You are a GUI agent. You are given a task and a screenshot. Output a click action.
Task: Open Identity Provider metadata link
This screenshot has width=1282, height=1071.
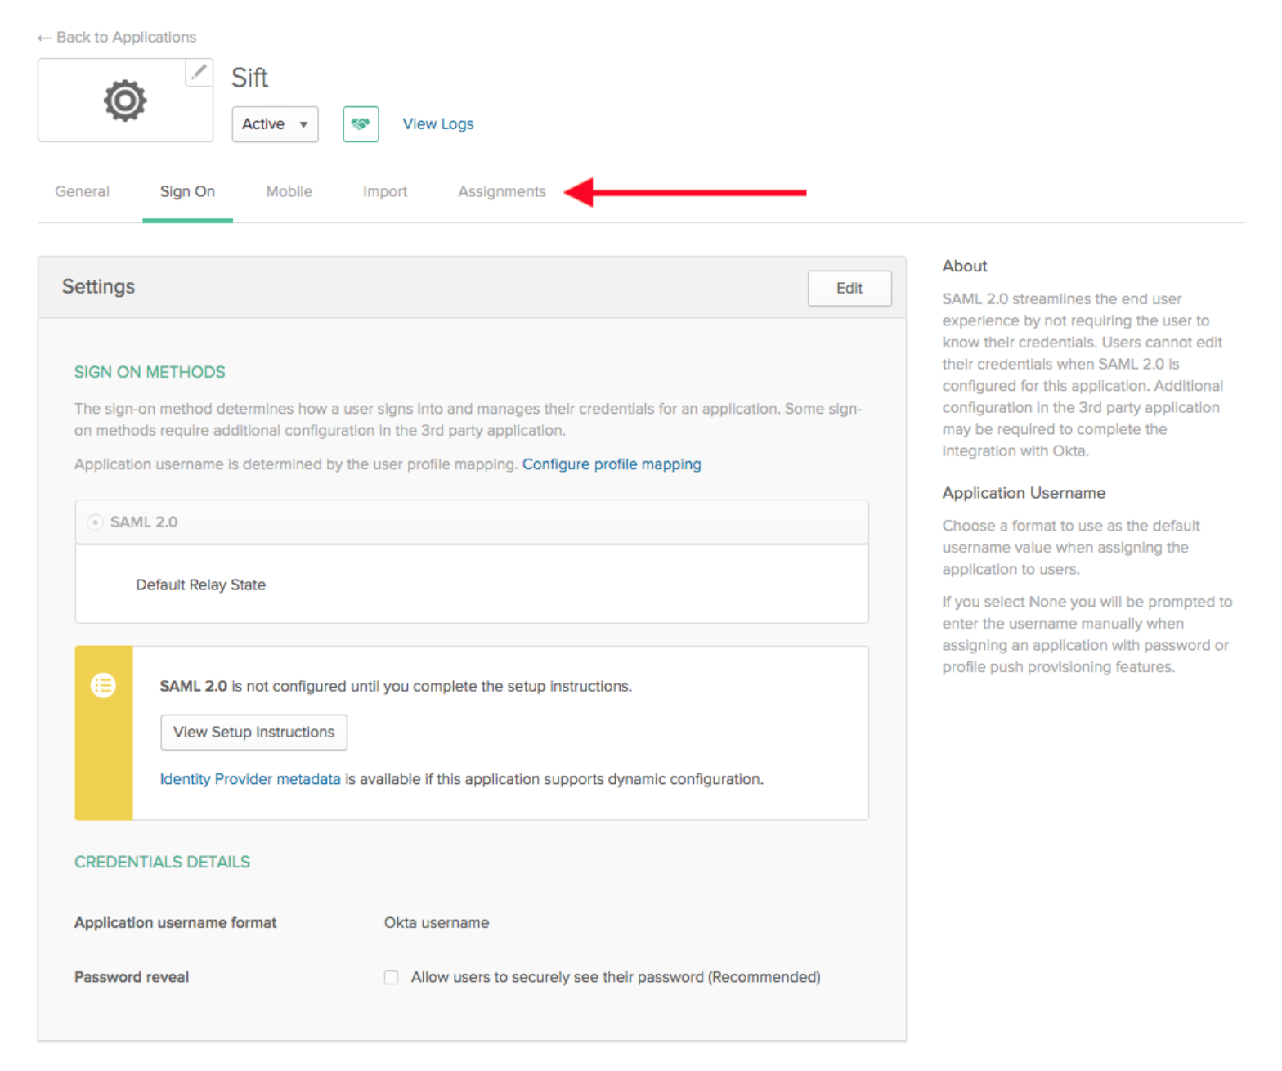click(x=250, y=779)
